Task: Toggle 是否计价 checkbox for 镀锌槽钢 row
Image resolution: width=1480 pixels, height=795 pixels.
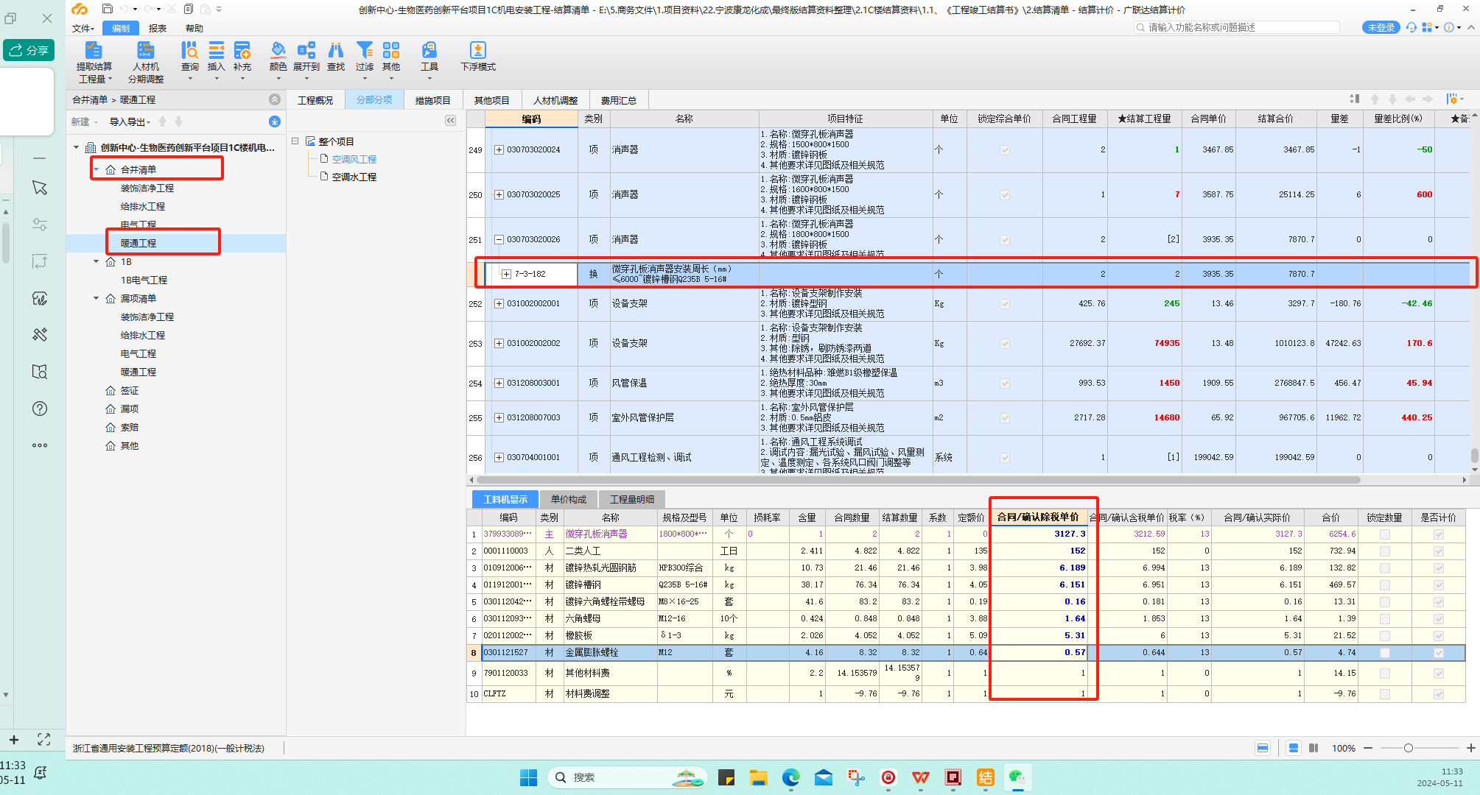Action: click(1439, 585)
